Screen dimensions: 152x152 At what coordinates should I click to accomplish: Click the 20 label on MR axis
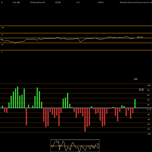148,105
